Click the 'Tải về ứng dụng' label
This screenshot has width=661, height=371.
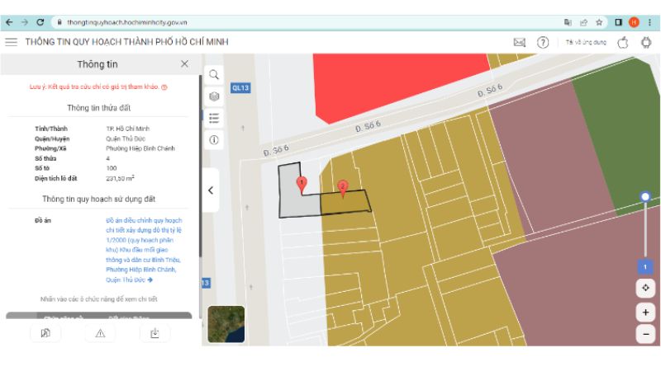pos(586,42)
